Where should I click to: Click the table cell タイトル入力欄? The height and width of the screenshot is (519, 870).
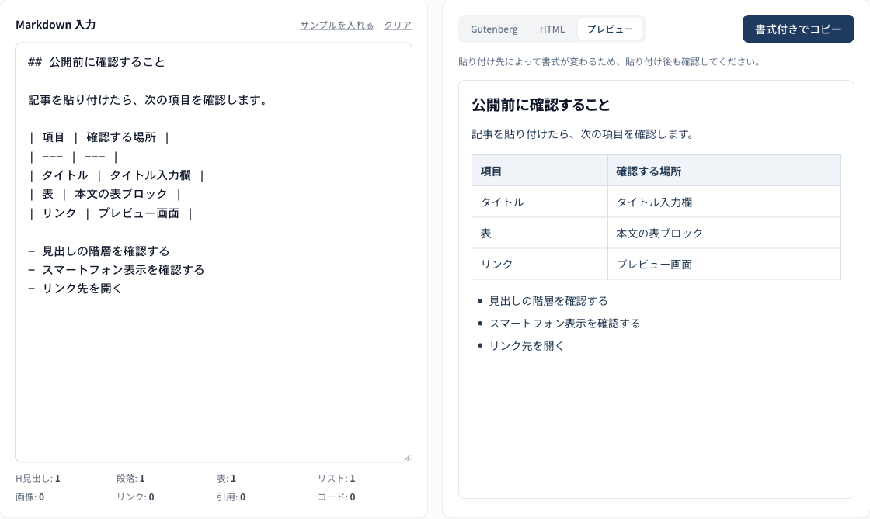click(724, 202)
